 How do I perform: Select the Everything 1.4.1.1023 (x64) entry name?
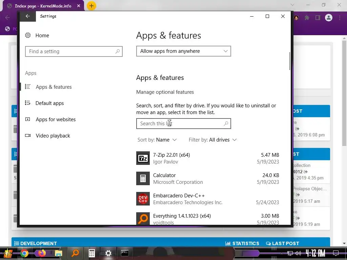[x=182, y=216]
